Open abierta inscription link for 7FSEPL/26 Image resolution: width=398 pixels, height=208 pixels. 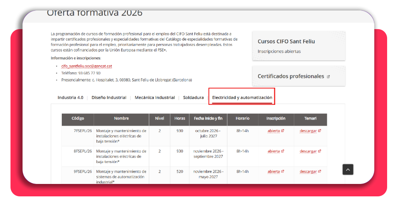pos(274,131)
